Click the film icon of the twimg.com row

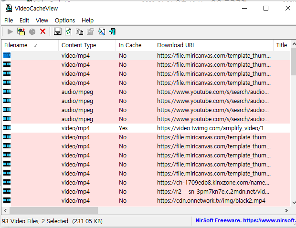(x=7, y=128)
